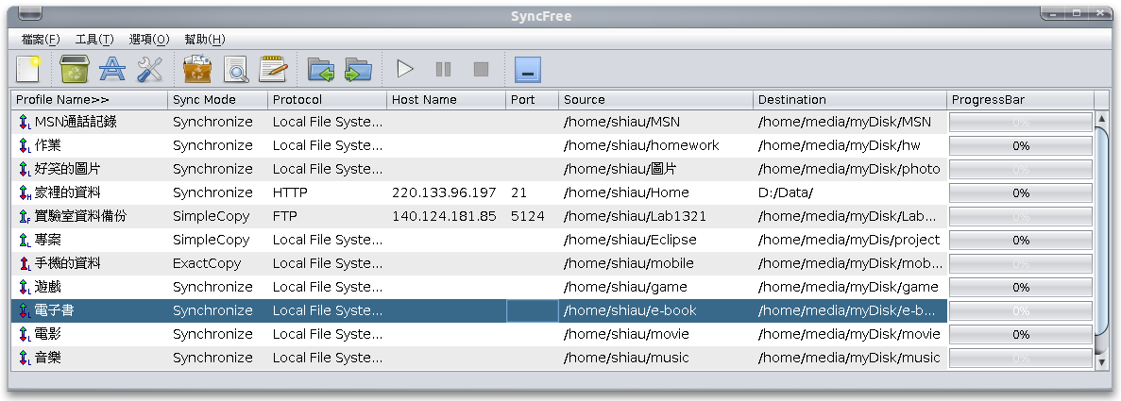Click the scrollbar down arrow in profile list
The image size is (1121, 401).
pos(1100,361)
